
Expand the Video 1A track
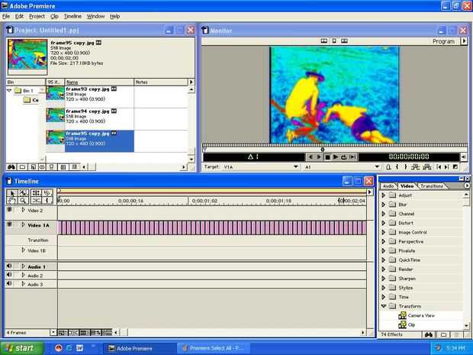[23, 225]
